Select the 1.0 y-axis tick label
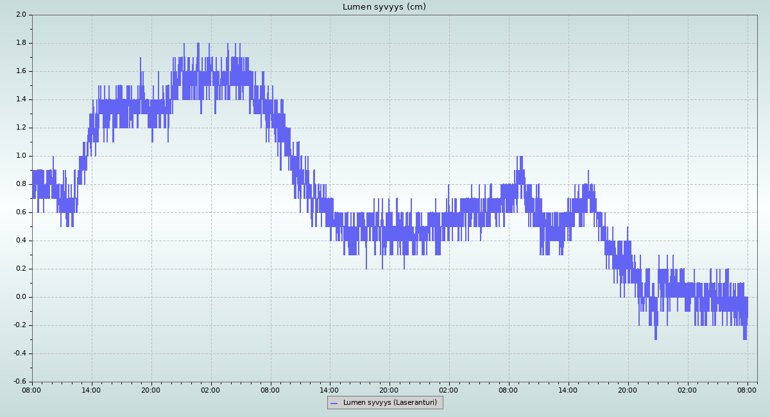This screenshot has width=770, height=417. [21, 156]
